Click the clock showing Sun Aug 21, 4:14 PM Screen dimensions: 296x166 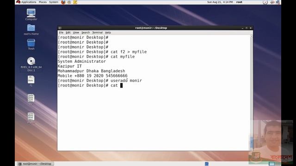(220, 2)
